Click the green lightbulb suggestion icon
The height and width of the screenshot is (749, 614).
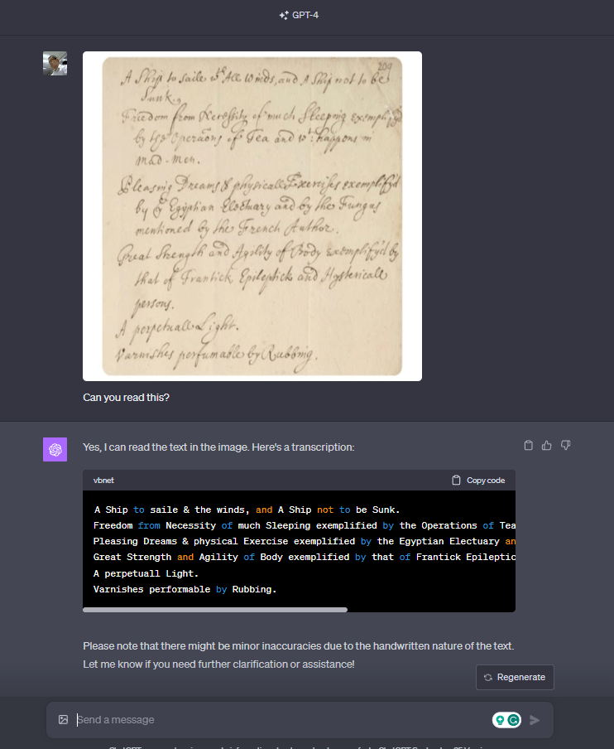click(x=500, y=720)
